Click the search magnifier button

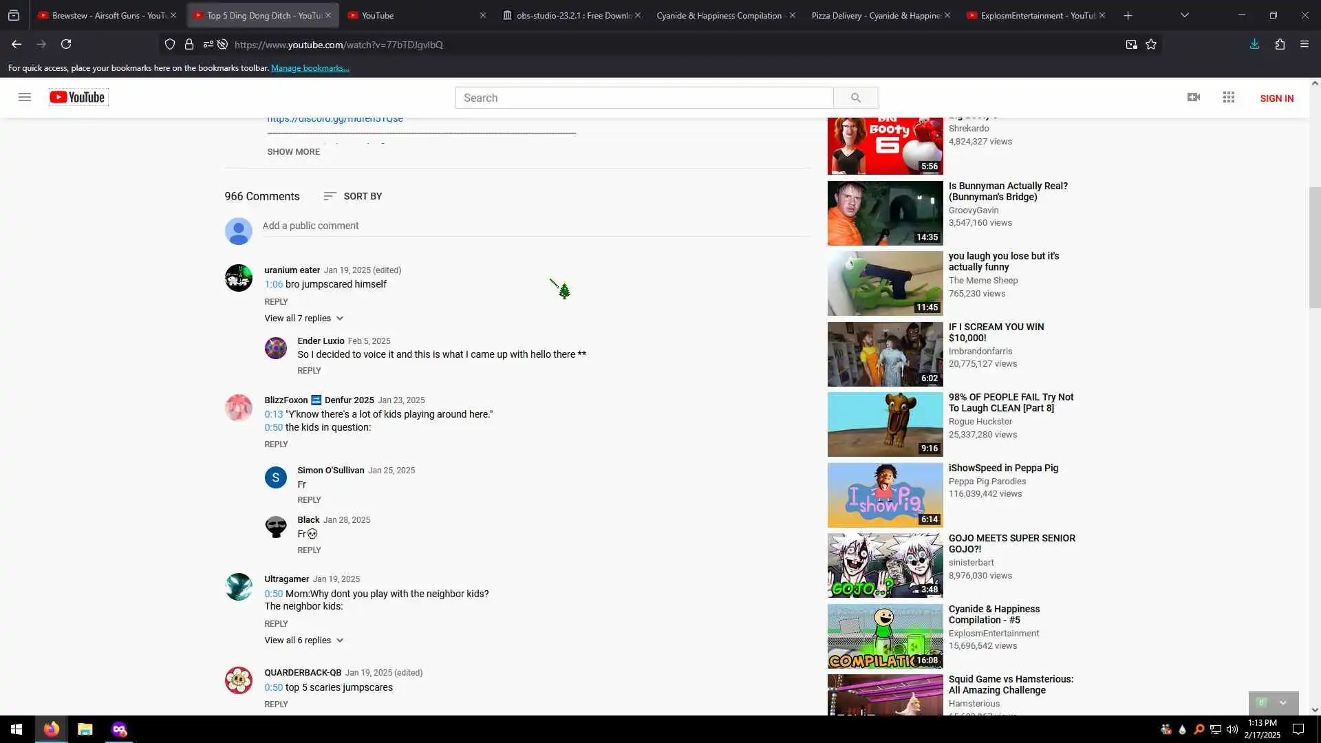coord(855,98)
